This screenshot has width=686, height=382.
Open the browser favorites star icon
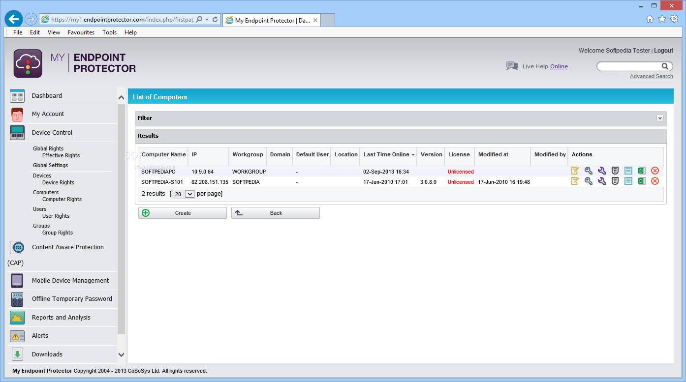tap(662, 19)
